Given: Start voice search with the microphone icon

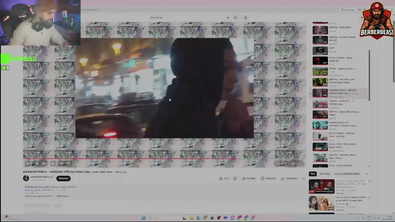Looking at the screenshot, I should [246, 18].
